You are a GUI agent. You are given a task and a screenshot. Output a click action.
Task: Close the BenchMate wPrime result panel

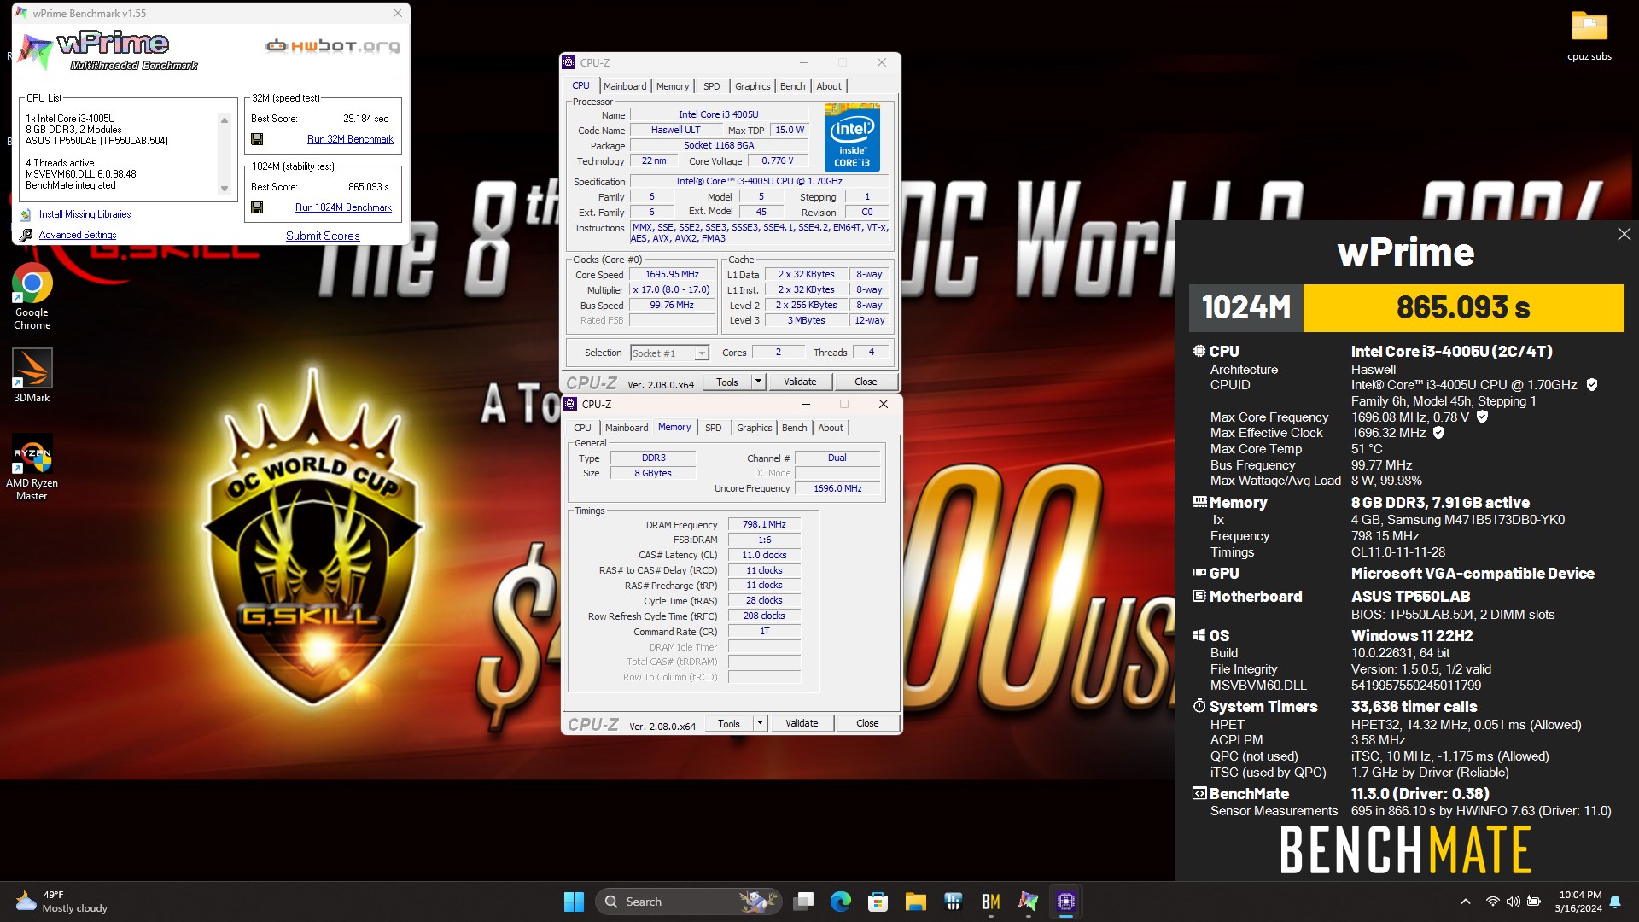[1624, 234]
